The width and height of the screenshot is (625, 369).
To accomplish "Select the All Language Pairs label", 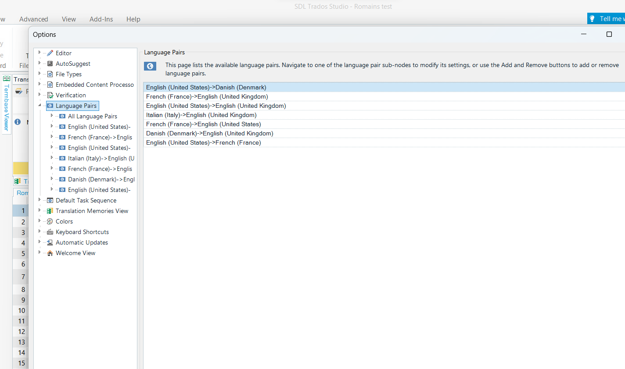I will tap(93, 116).
